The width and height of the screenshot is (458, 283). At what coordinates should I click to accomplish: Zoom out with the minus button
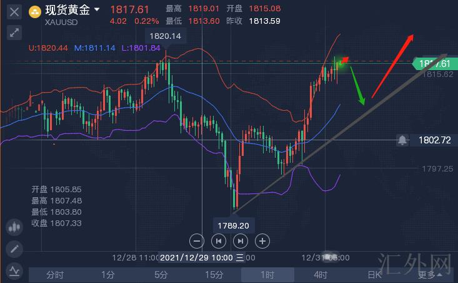197,240
